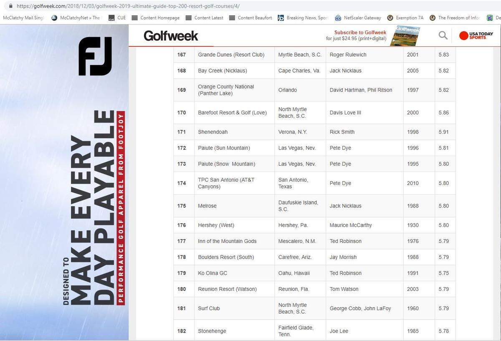Click 'Rick Smith' architect cell

(364, 132)
